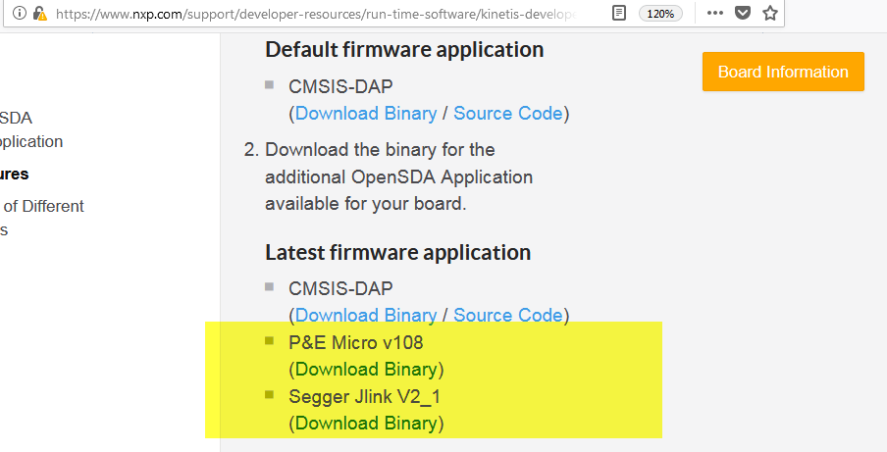The width and height of the screenshot is (887, 452).
Task: Download the Segger Jlink V2_1 binary
Action: 366,424
